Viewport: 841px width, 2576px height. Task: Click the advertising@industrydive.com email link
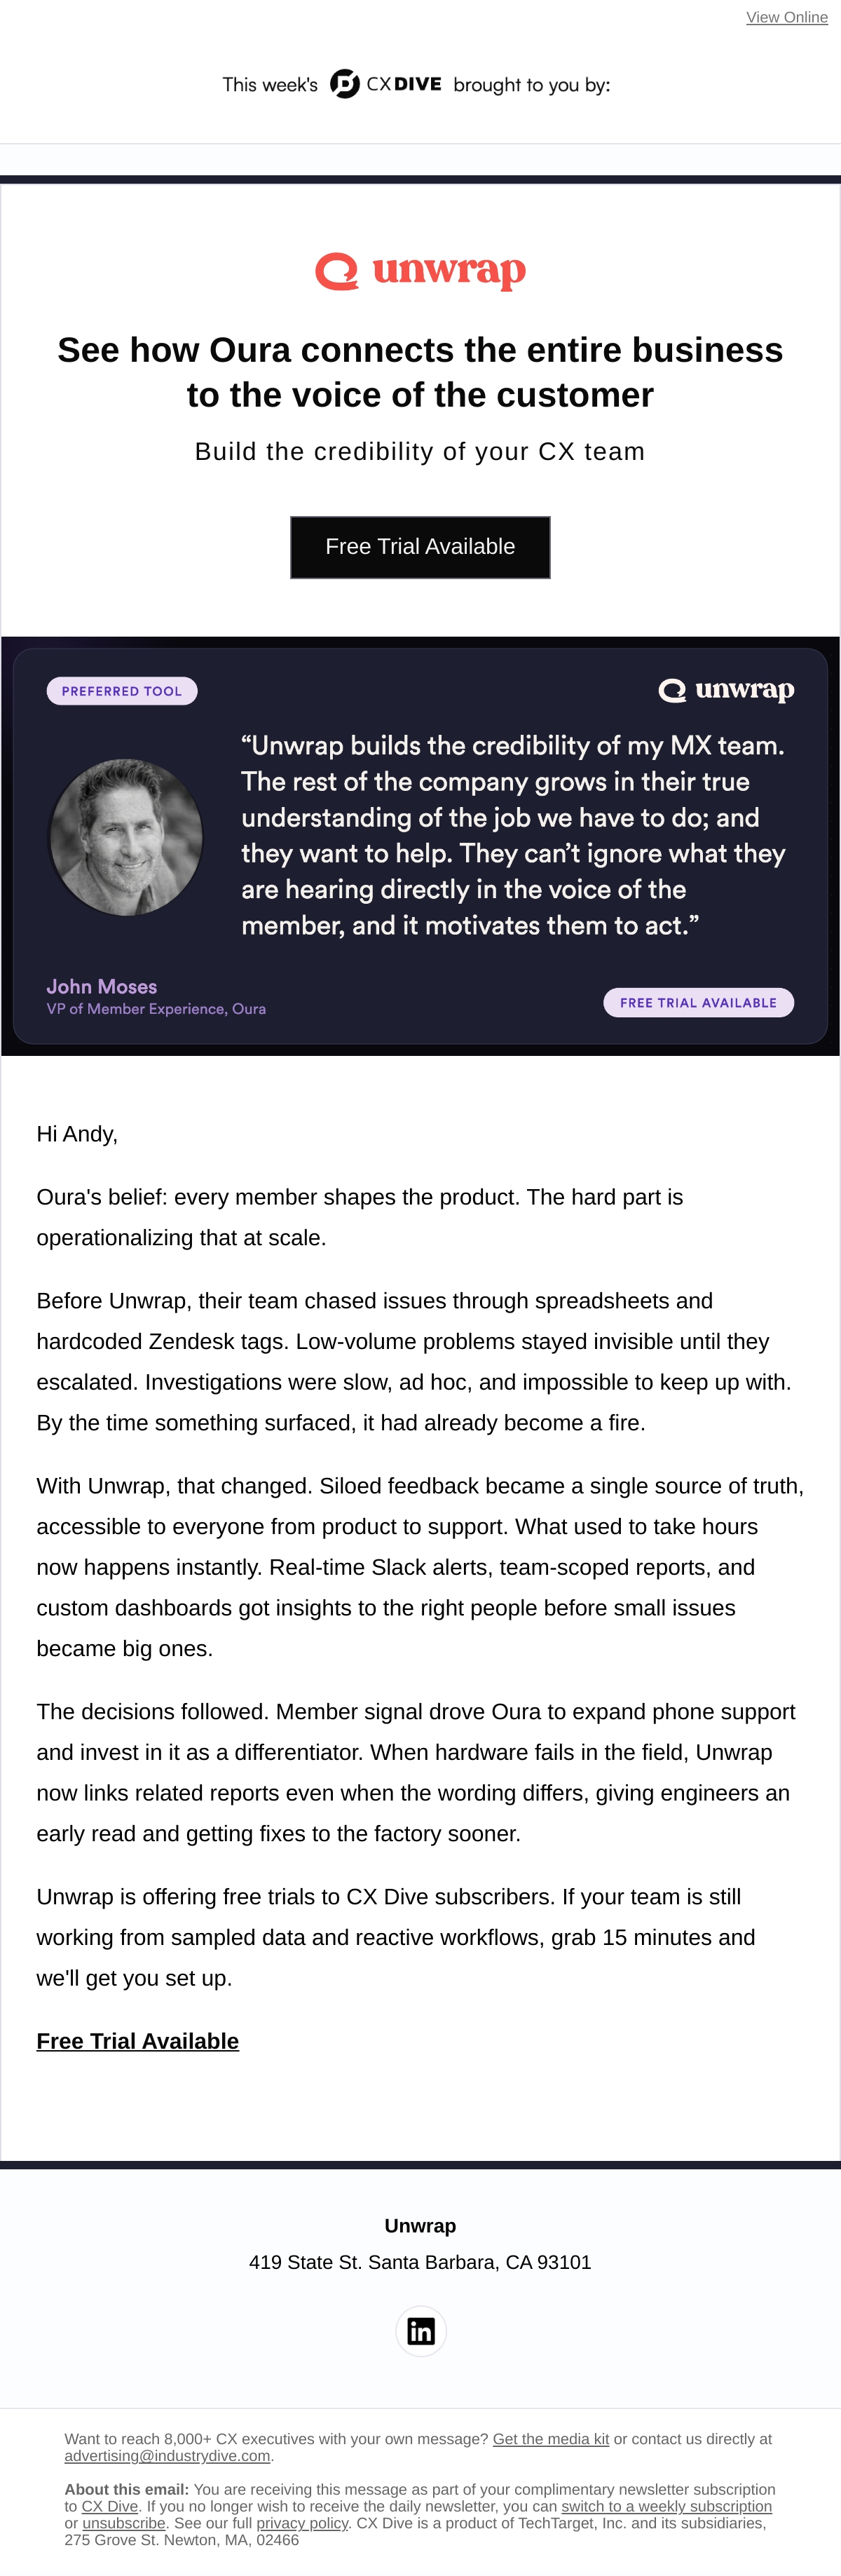(x=167, y=2456)
